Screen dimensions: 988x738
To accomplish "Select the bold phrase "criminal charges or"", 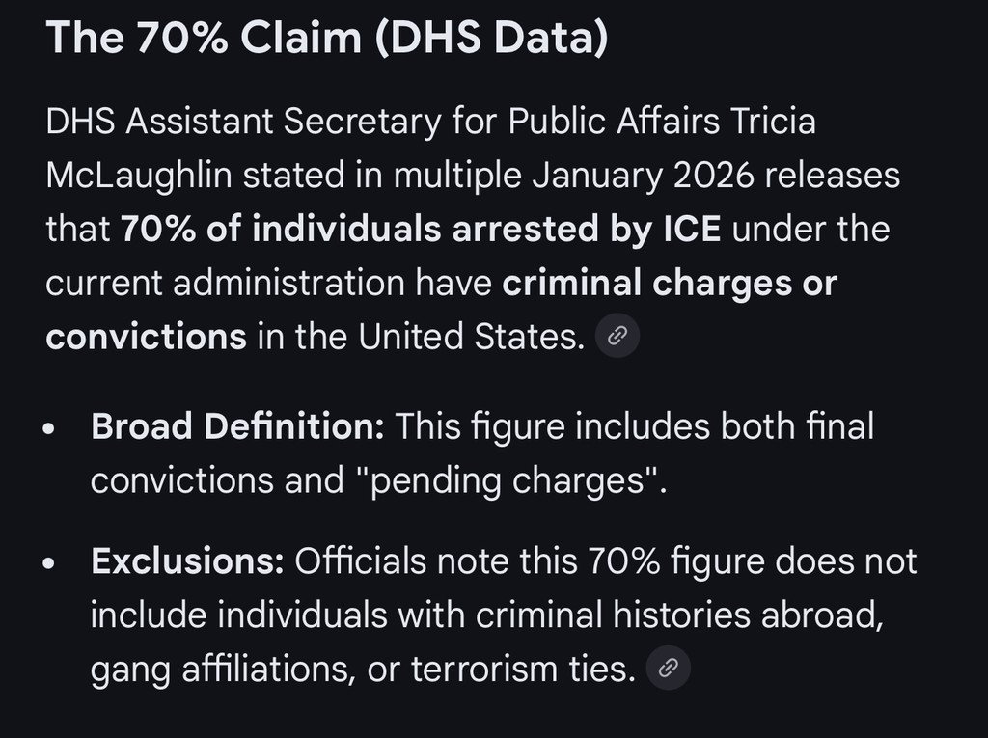I will click(670, 284).
